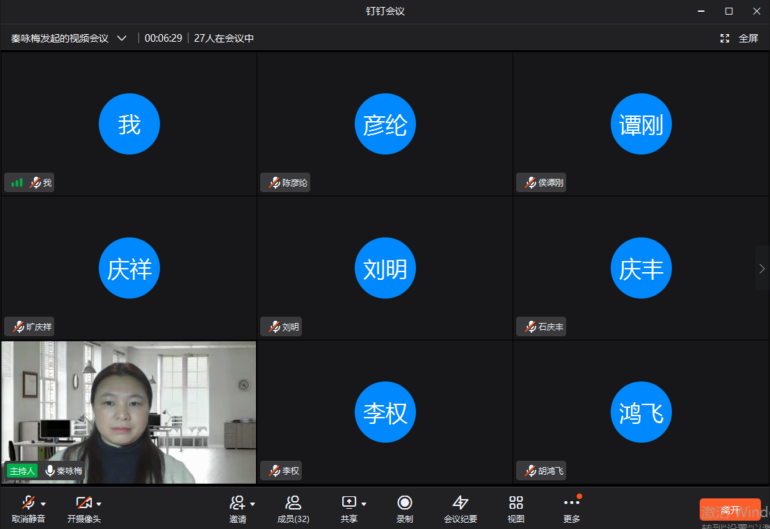
Task: Click the 共享 screen share icon
Action: [x=348, y=503]
